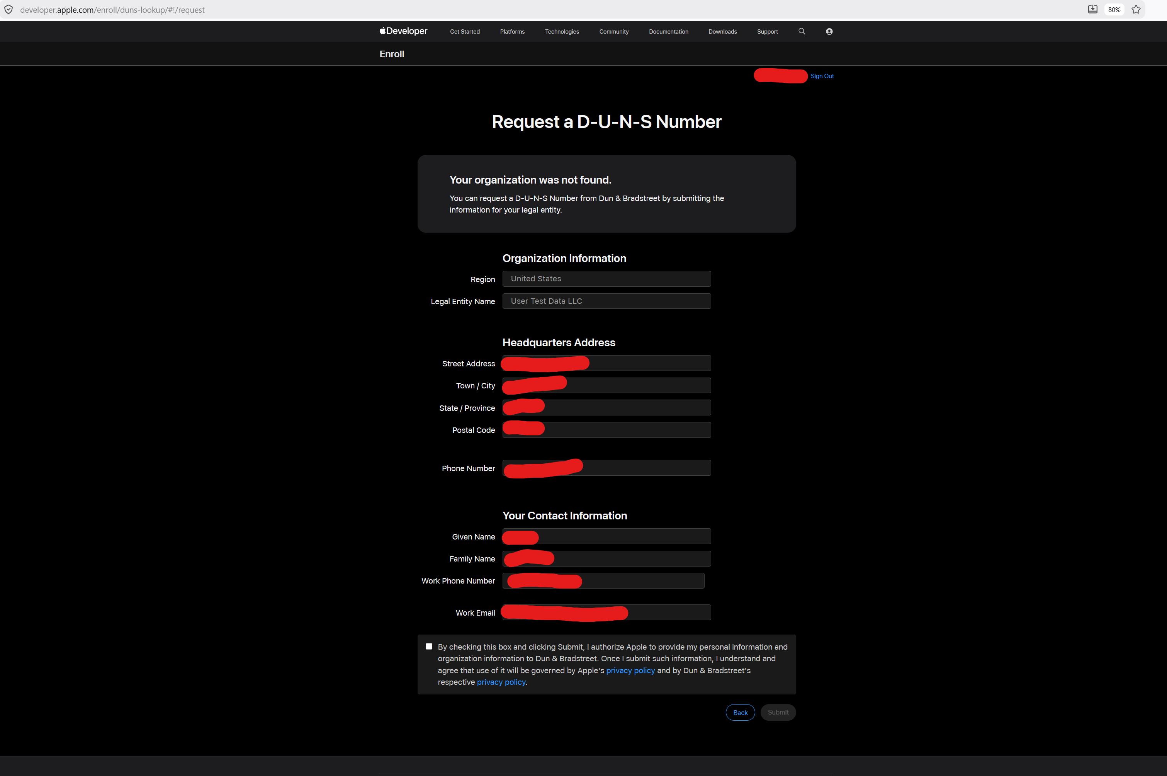Open the search magnifier icon
Viewport: 1167px width, 776px height.
click(802, 31)
